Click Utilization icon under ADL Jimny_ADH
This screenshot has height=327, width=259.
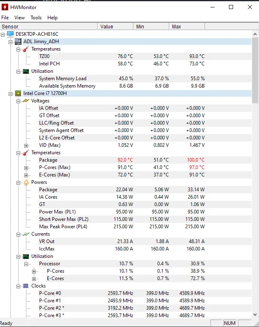[26, 71]
